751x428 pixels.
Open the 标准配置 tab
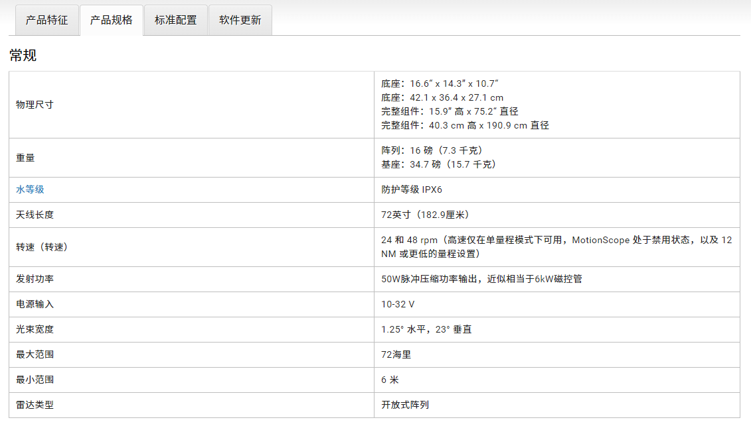tap(175, 20)
